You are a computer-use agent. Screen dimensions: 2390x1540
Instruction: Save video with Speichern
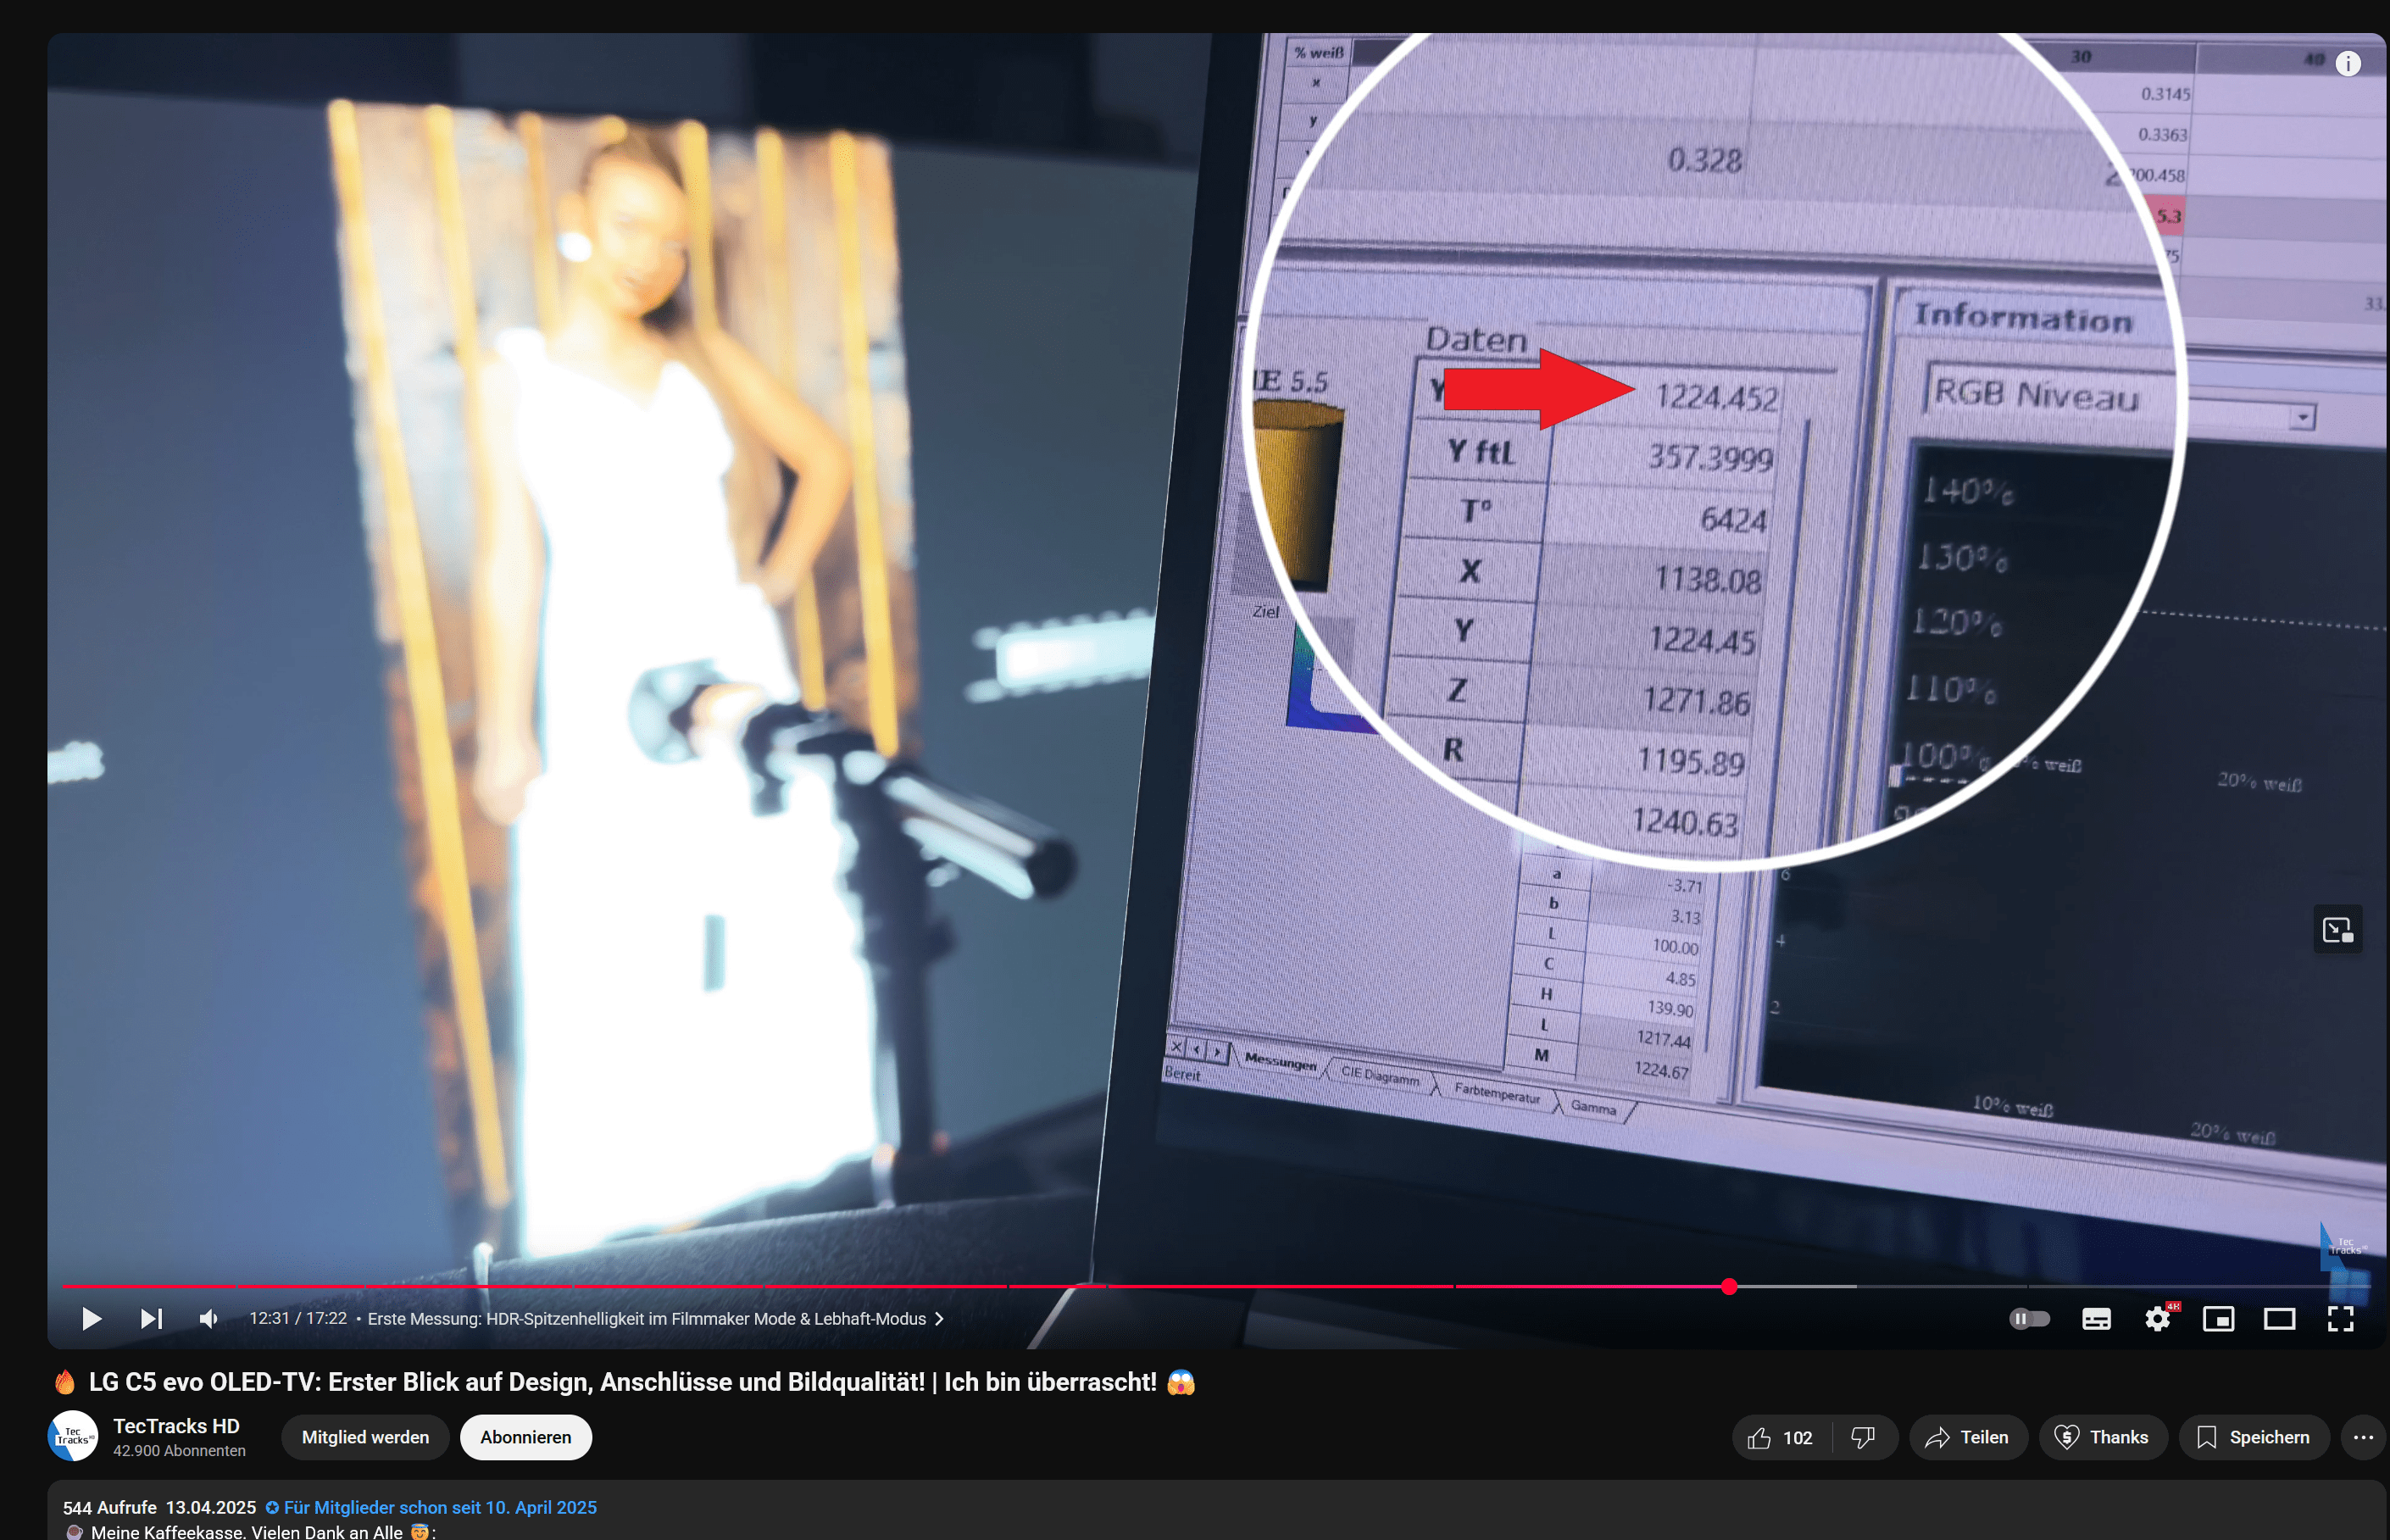pyautogui.click(x=2253, y=1437)
